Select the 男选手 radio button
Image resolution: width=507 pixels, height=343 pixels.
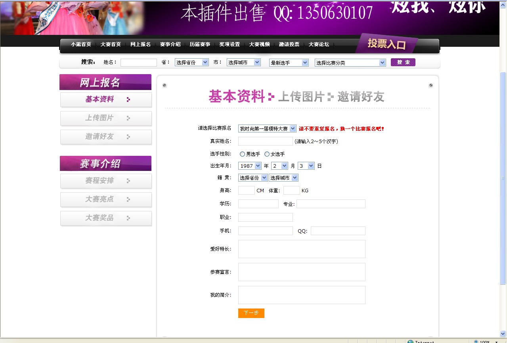pos(242,154)
